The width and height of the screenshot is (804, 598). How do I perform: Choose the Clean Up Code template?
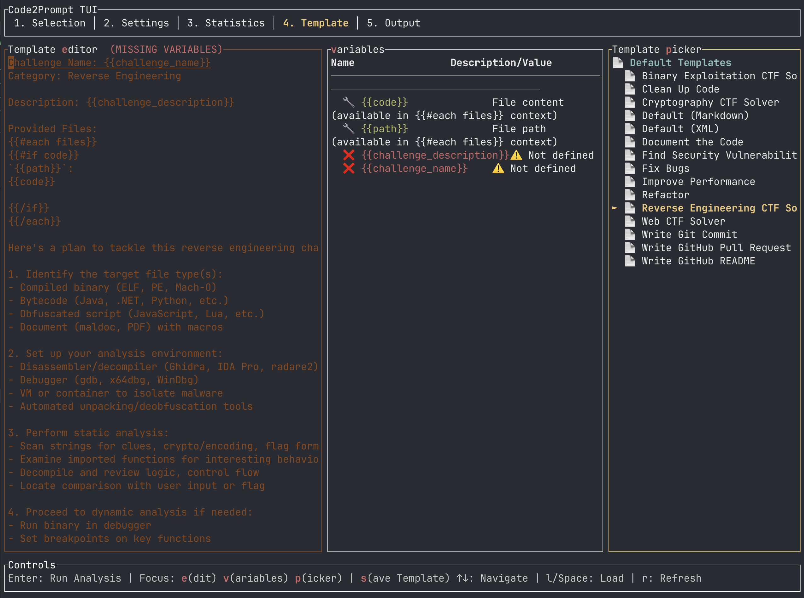coord(681,89)
